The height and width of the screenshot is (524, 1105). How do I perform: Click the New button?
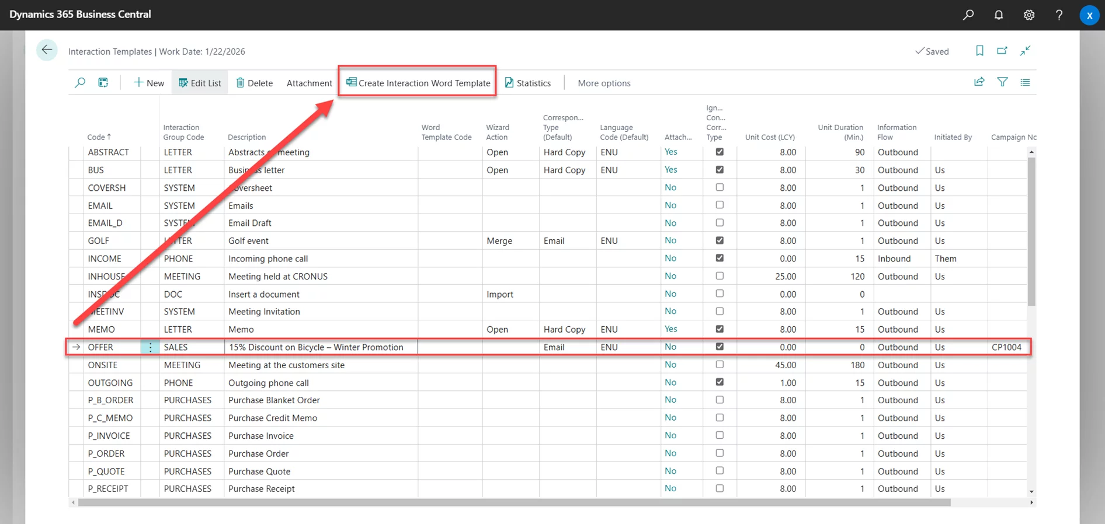point(149,83)
